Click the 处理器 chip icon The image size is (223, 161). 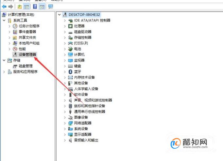[70, 26]
